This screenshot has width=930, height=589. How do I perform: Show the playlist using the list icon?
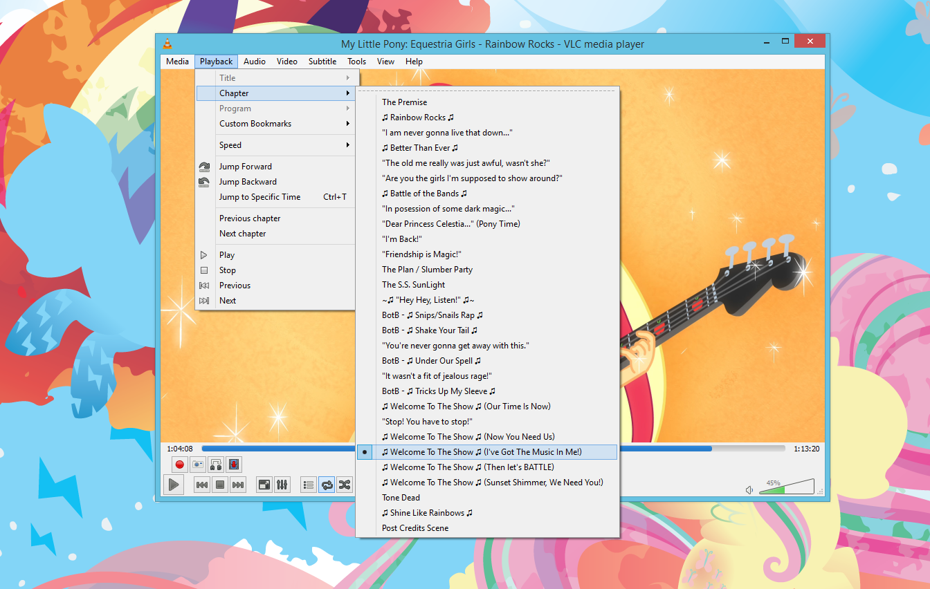coord(309,485)
